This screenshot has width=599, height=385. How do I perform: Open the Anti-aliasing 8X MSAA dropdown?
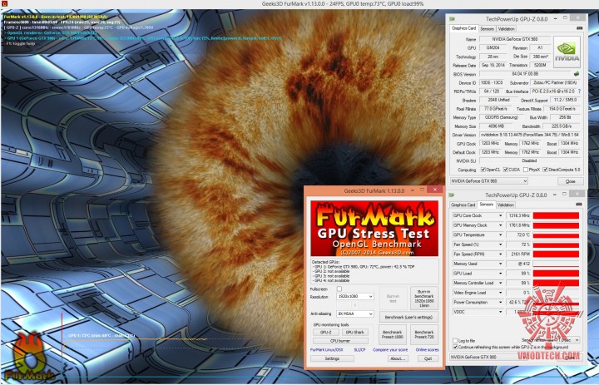[x=355, y=313]
